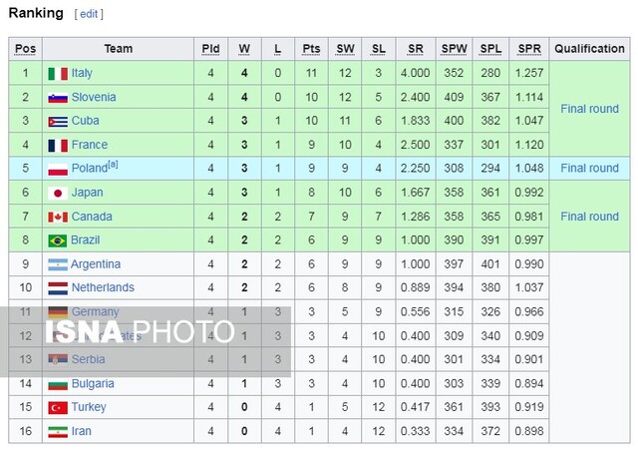Open the France team name link
This screenshot has height=461, width=638.
coord(89,145)
